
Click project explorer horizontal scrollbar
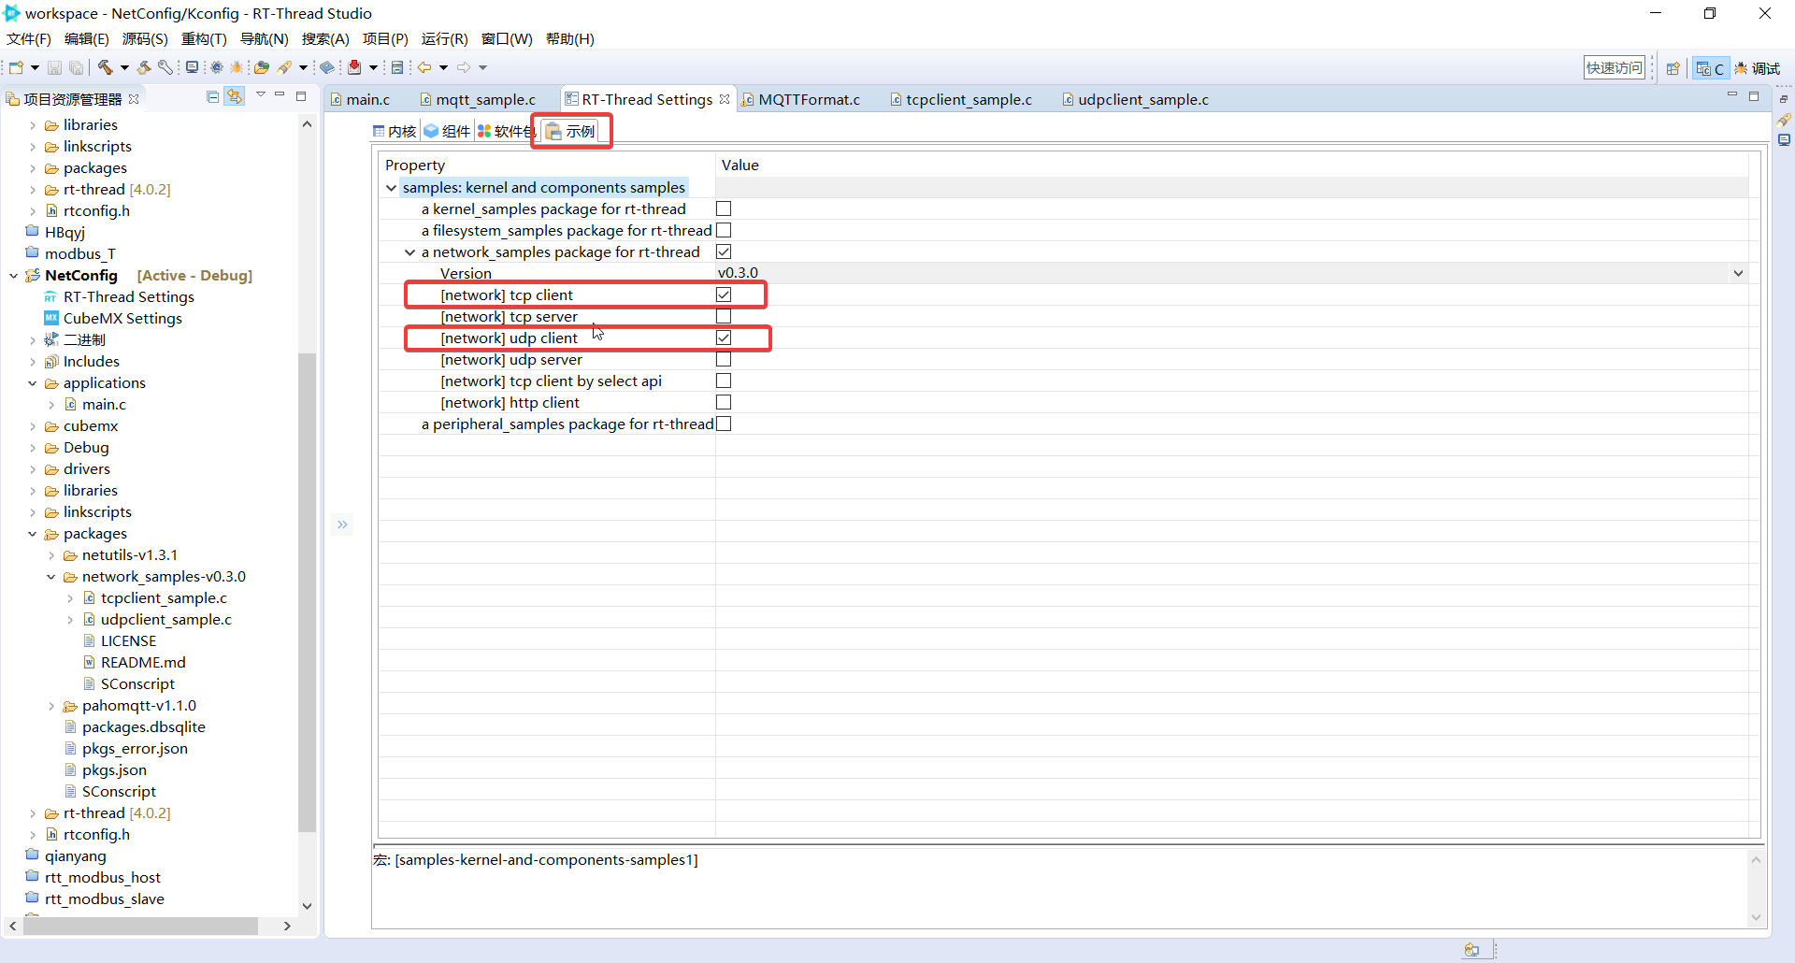point(141,926)
